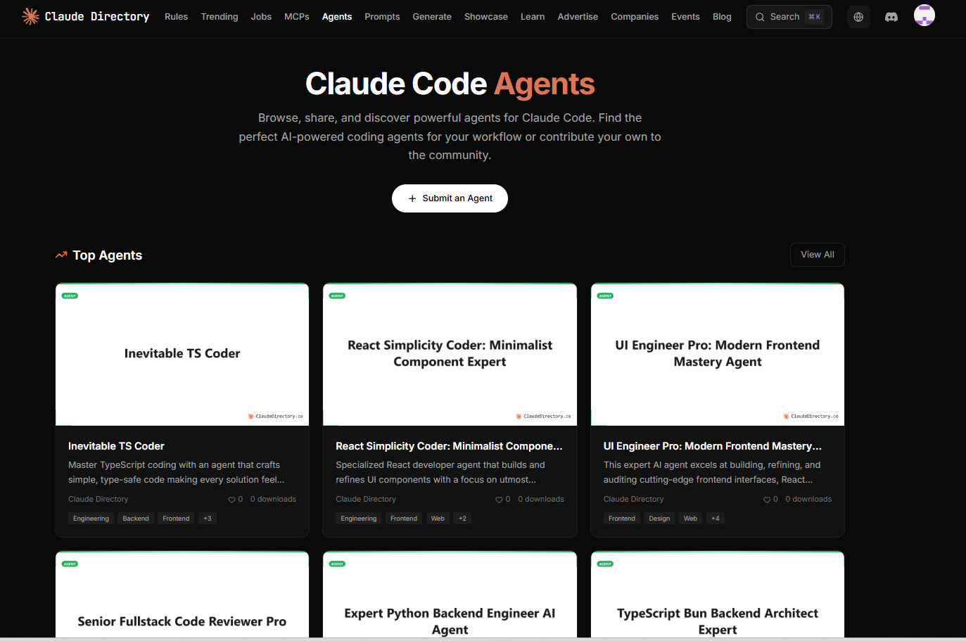Viewport: 966px width, 641px height.
Task: Click the AGENT badge on React Simplicity card
Action: tap(336, 296)
